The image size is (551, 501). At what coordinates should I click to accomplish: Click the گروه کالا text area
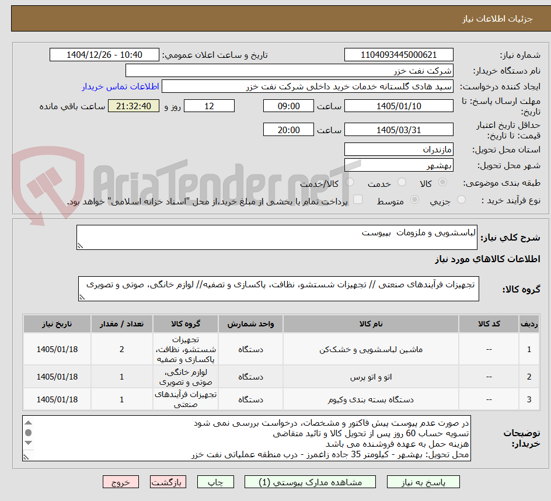coord(278,288)
